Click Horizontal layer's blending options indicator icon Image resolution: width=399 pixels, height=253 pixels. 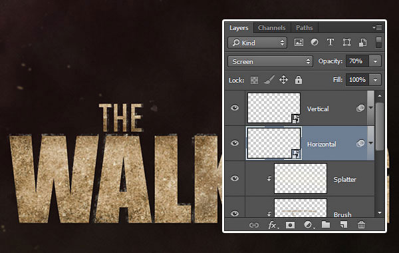tap(360, 143)
